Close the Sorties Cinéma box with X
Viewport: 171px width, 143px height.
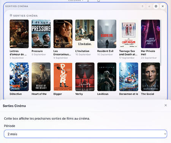[x=163, y=6]
